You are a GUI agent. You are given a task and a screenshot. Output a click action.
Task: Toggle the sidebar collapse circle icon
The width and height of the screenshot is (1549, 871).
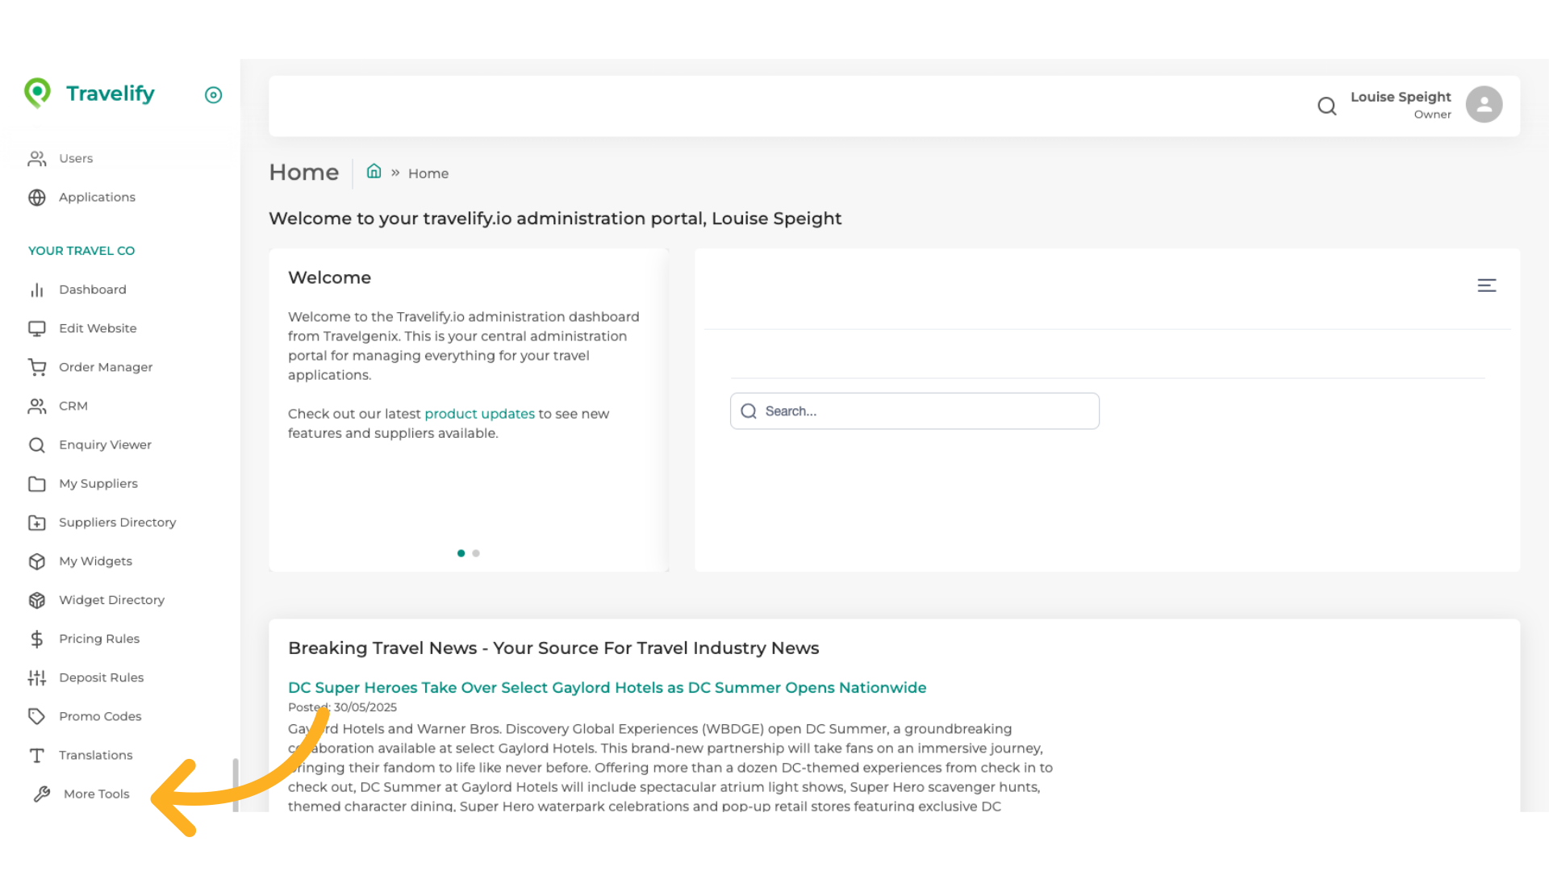pyautogui.click(x=213, y=95)
